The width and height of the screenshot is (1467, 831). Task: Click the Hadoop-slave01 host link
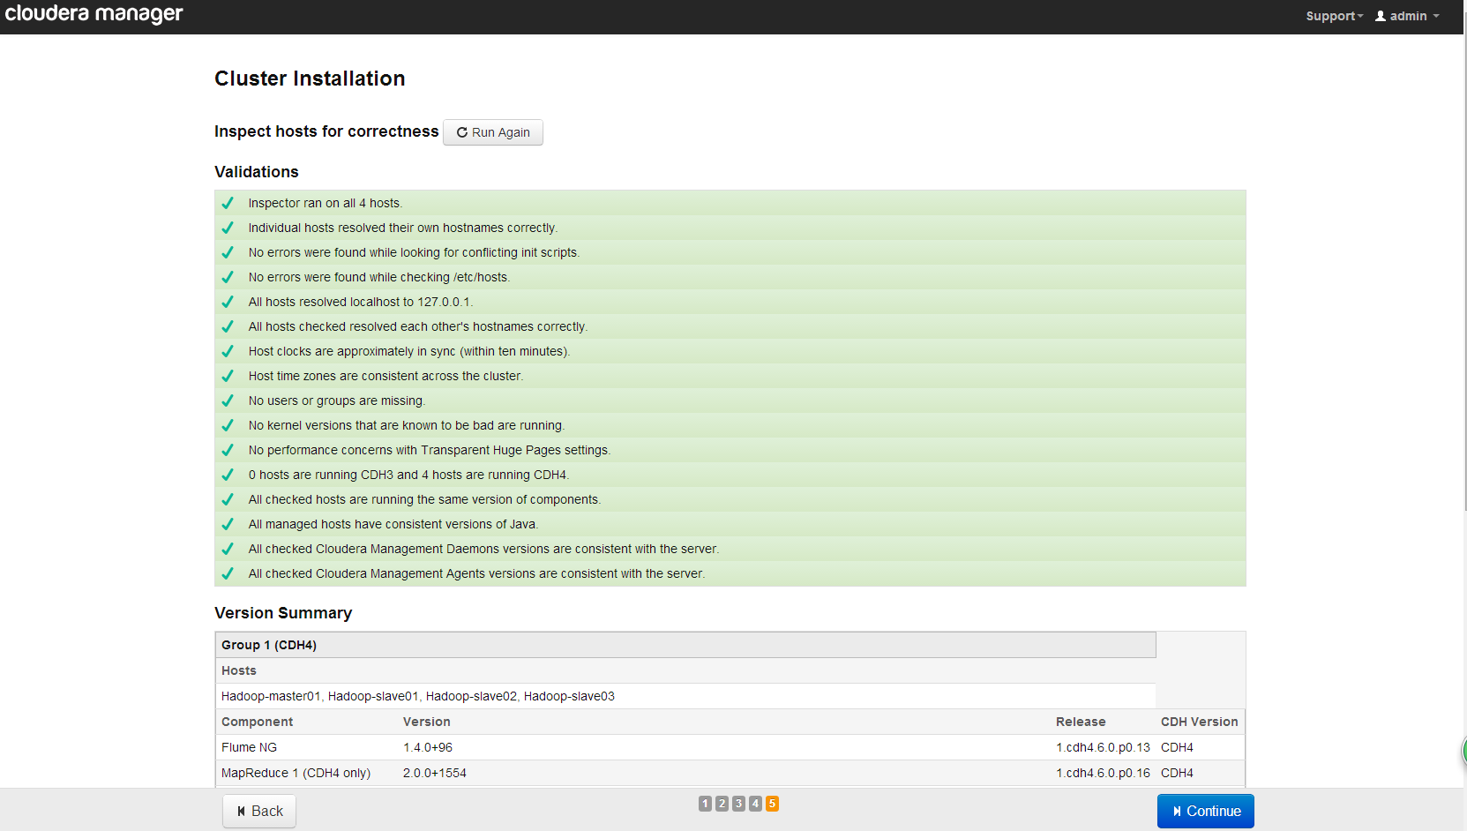[x=373, y=696]
